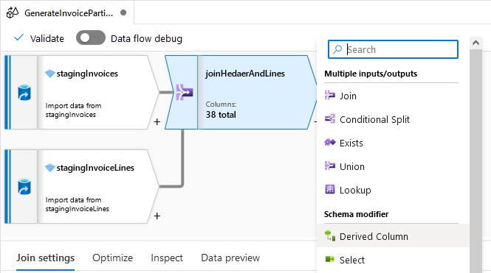Select the stagingInvoices source node
Viewport: 491px width, 273px height.
tap(81, 93)
